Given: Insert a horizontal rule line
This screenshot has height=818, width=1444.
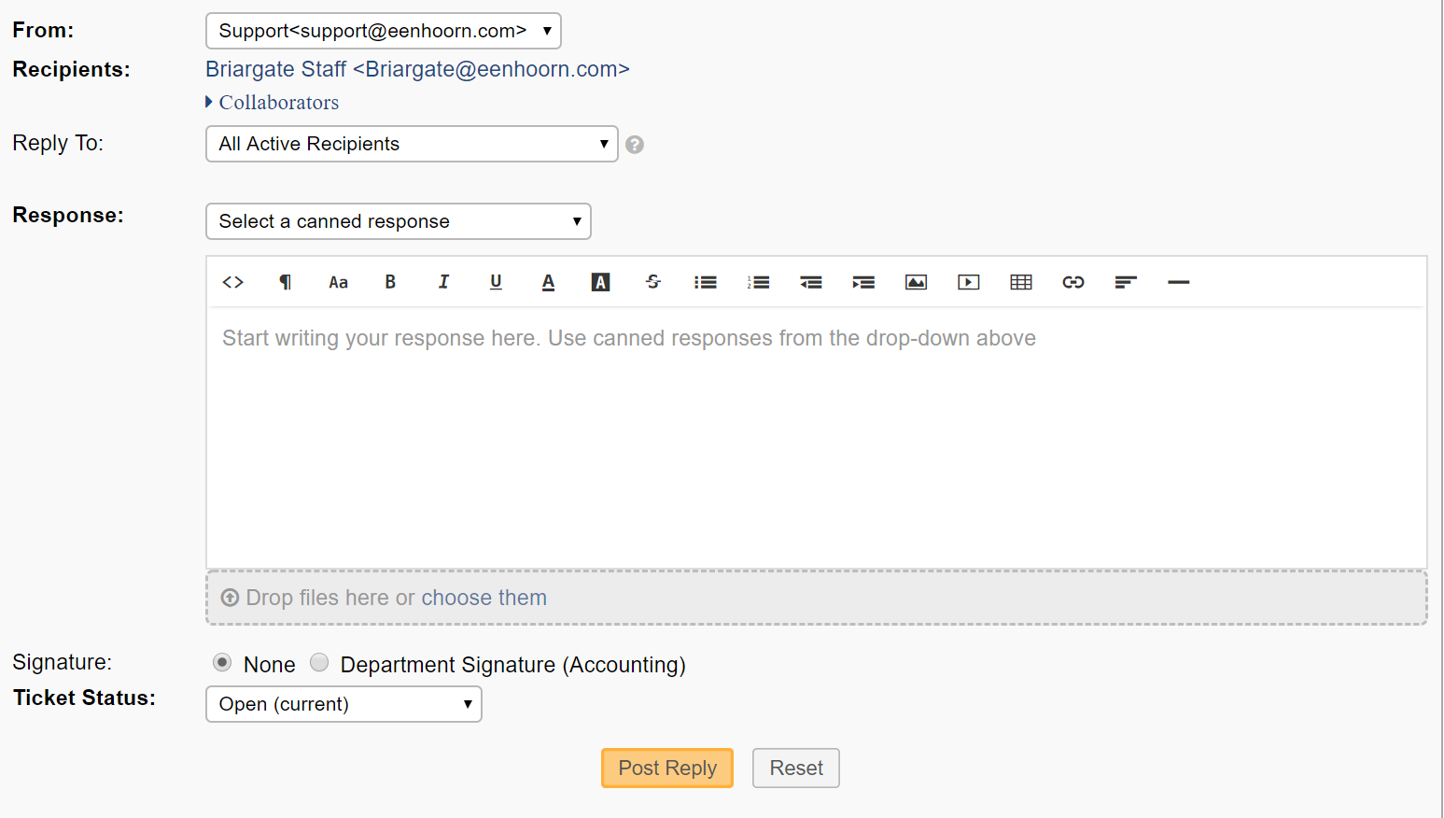Looking at the screenshot, I should [1179, 282].
